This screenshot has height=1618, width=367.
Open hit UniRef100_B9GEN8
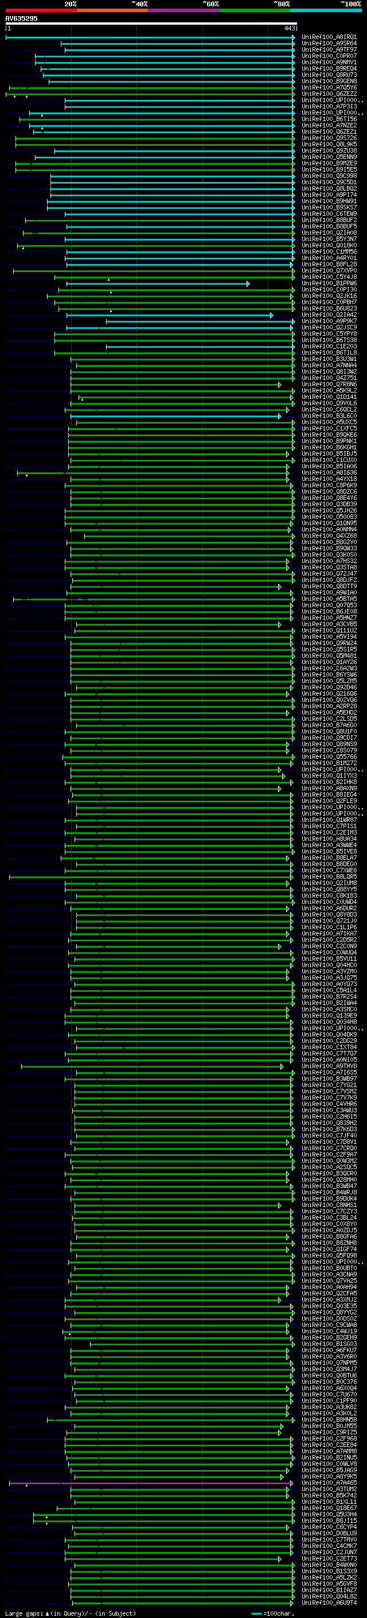[x=329, y=81]
